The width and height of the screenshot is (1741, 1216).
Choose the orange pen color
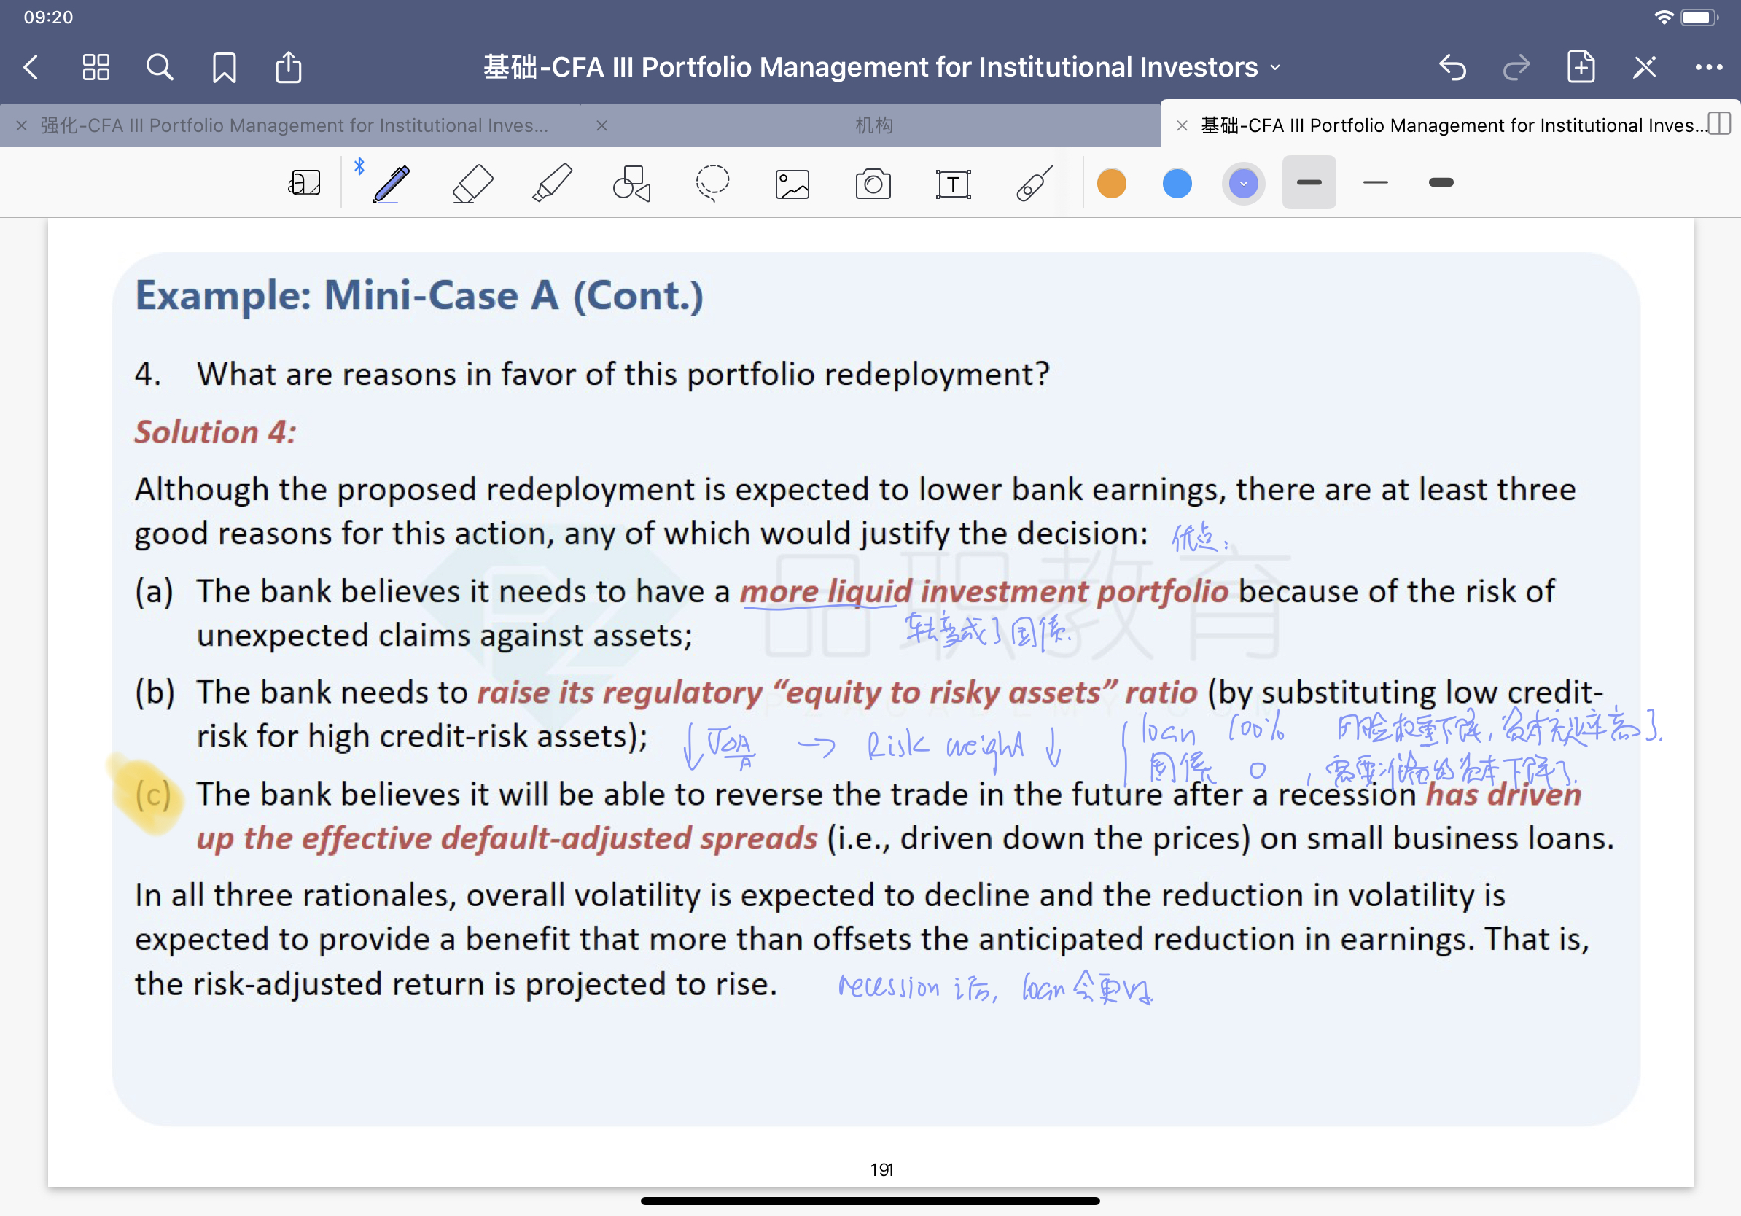click(1112, 183)
